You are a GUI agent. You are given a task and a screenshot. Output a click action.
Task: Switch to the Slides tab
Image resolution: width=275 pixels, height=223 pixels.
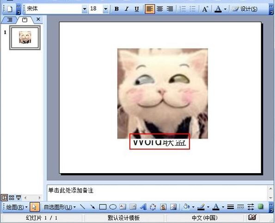click(25, 19)
